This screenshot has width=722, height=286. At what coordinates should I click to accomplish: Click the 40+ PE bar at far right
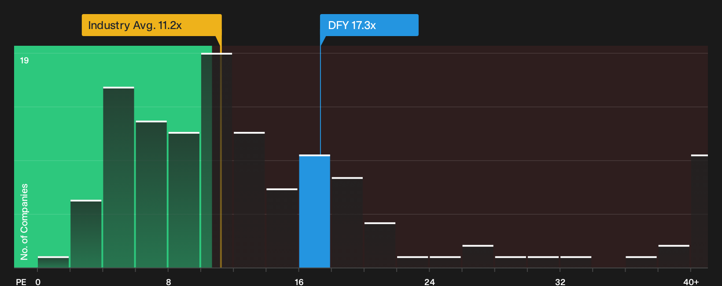(x=699, y=211)
